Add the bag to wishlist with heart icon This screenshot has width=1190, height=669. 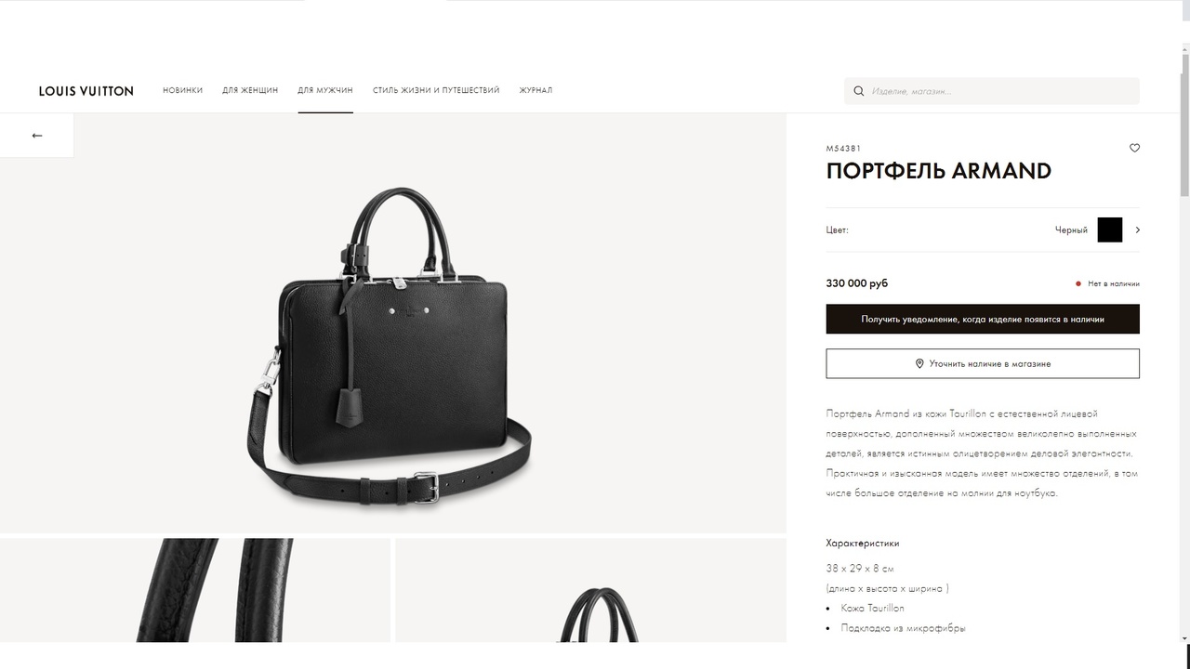(1134, 148)
